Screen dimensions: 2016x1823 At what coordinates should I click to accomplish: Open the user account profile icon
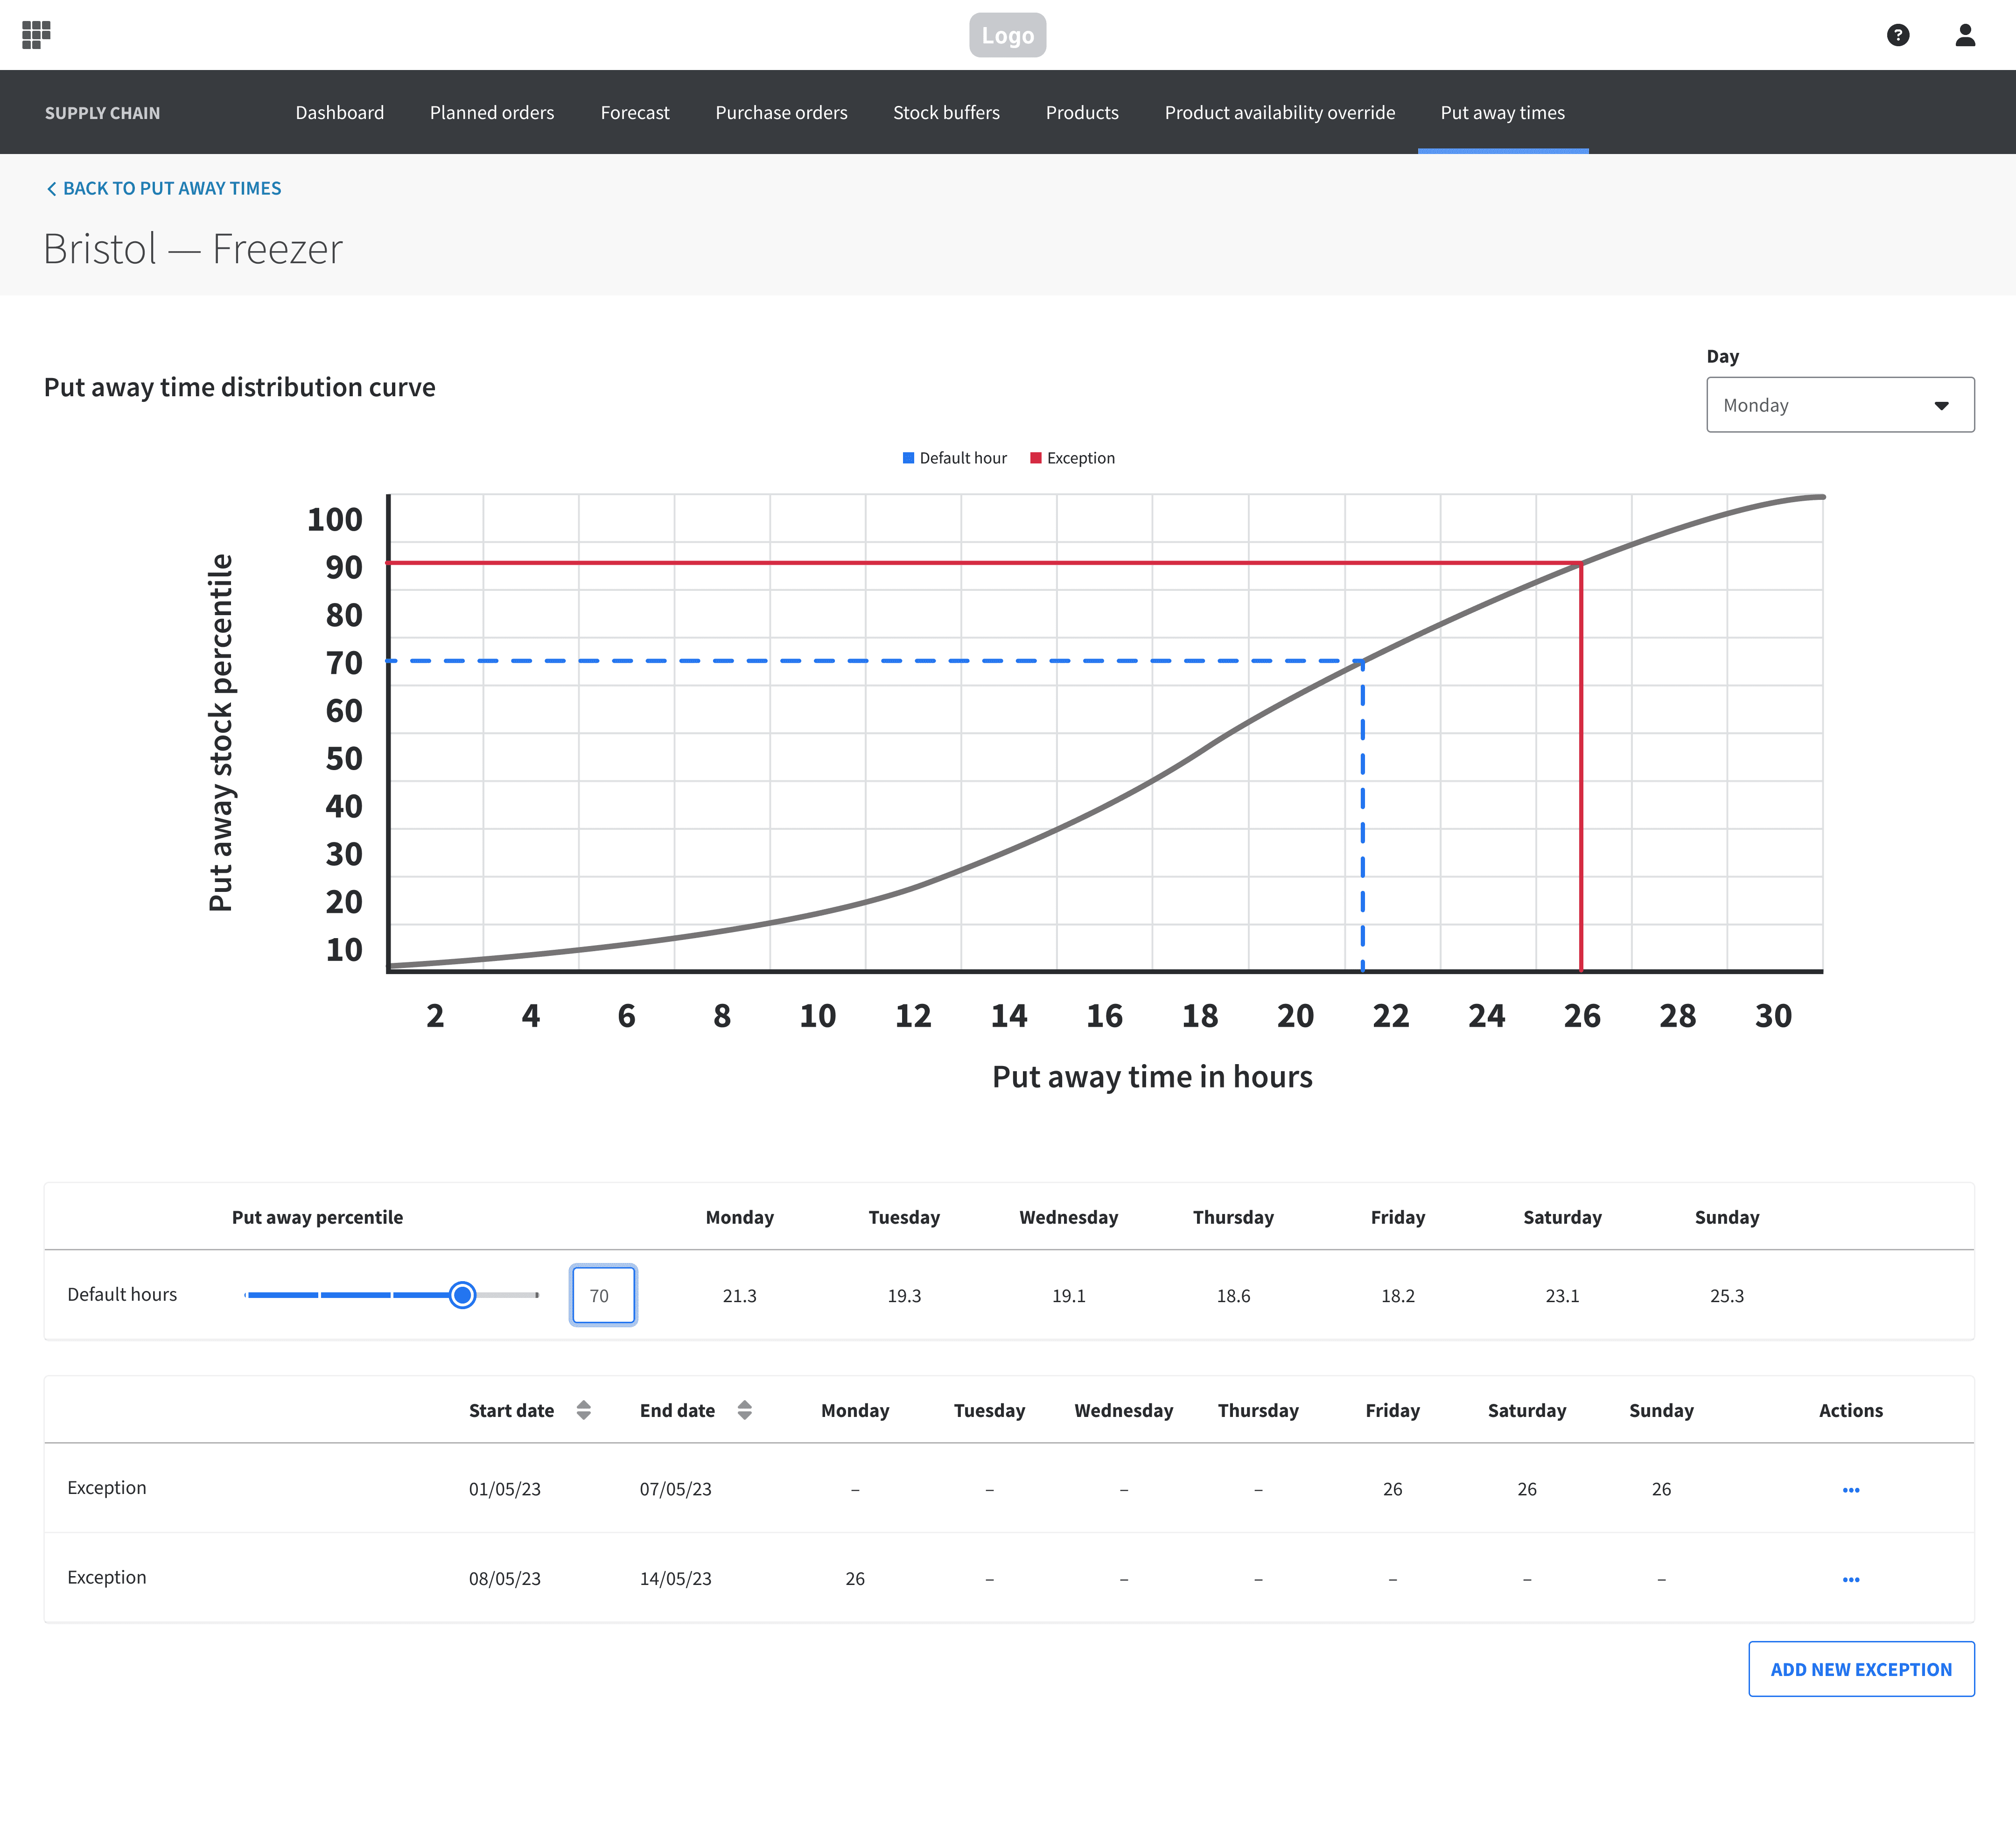pos(1964,35)
